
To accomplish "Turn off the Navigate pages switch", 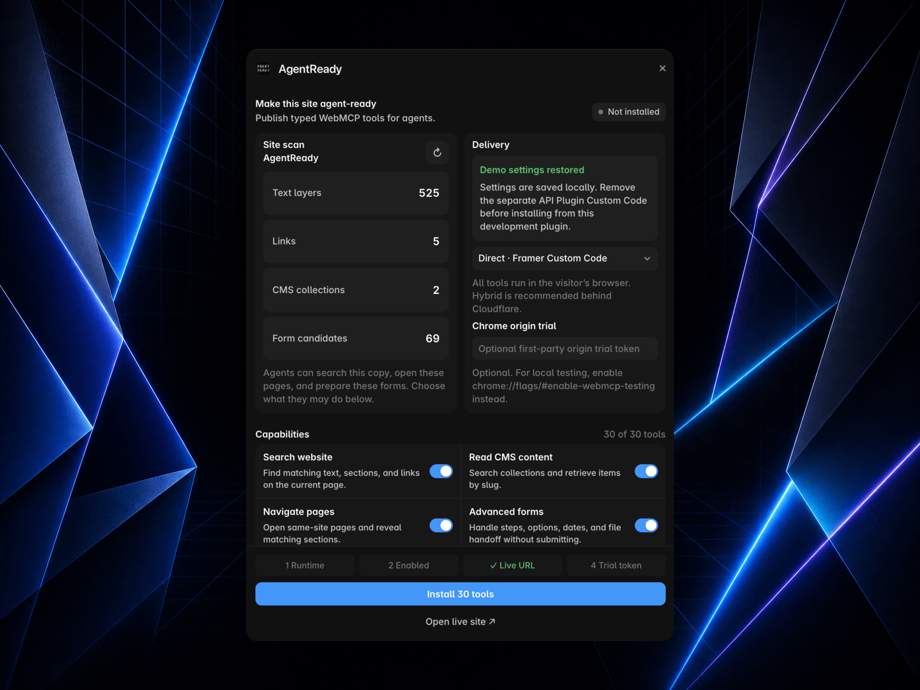I will pos(441,526).
